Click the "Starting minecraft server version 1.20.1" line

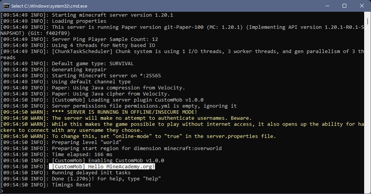click(112, 15)
